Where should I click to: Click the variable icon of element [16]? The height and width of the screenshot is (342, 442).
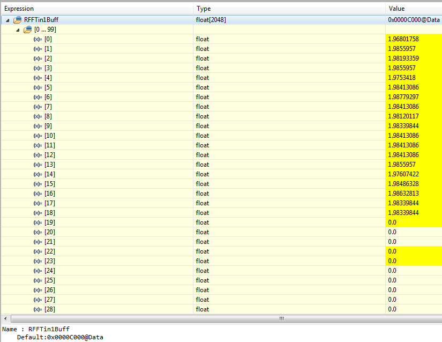coord(38,194)
